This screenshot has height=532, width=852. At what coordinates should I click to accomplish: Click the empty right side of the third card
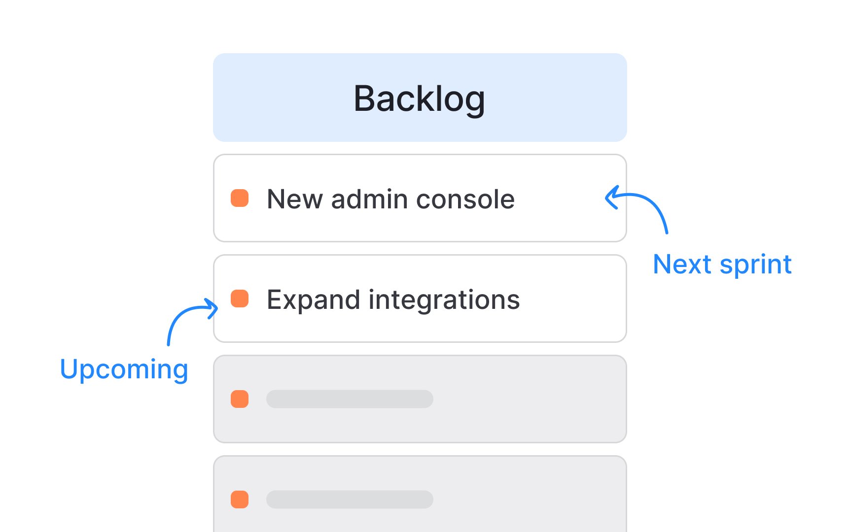(x=532, y=399)
